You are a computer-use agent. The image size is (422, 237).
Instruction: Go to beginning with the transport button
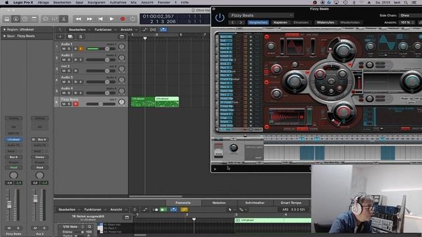[100, 19]
